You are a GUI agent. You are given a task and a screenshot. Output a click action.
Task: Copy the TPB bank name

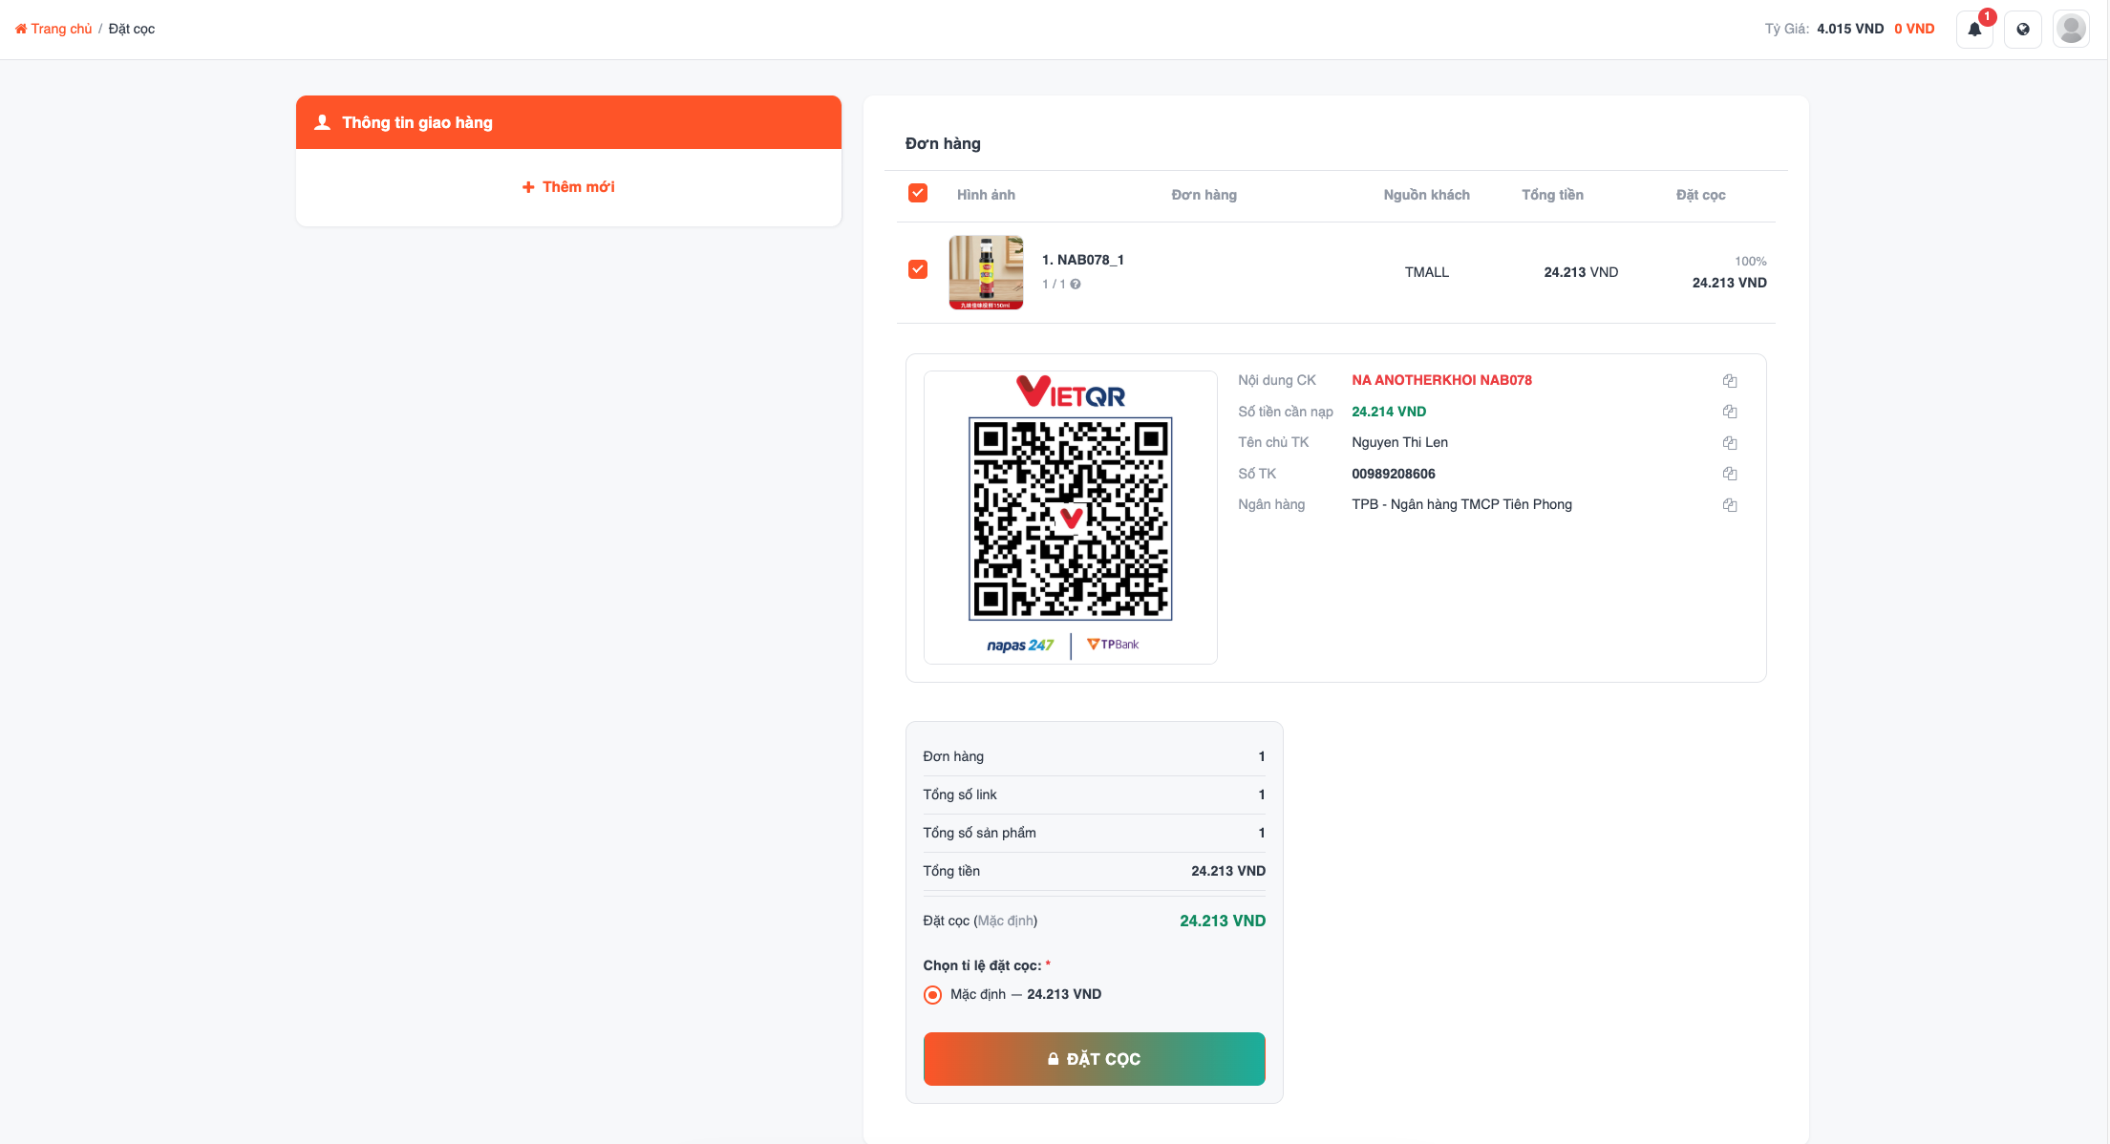pyautogui.click(x=1729, y=505)
